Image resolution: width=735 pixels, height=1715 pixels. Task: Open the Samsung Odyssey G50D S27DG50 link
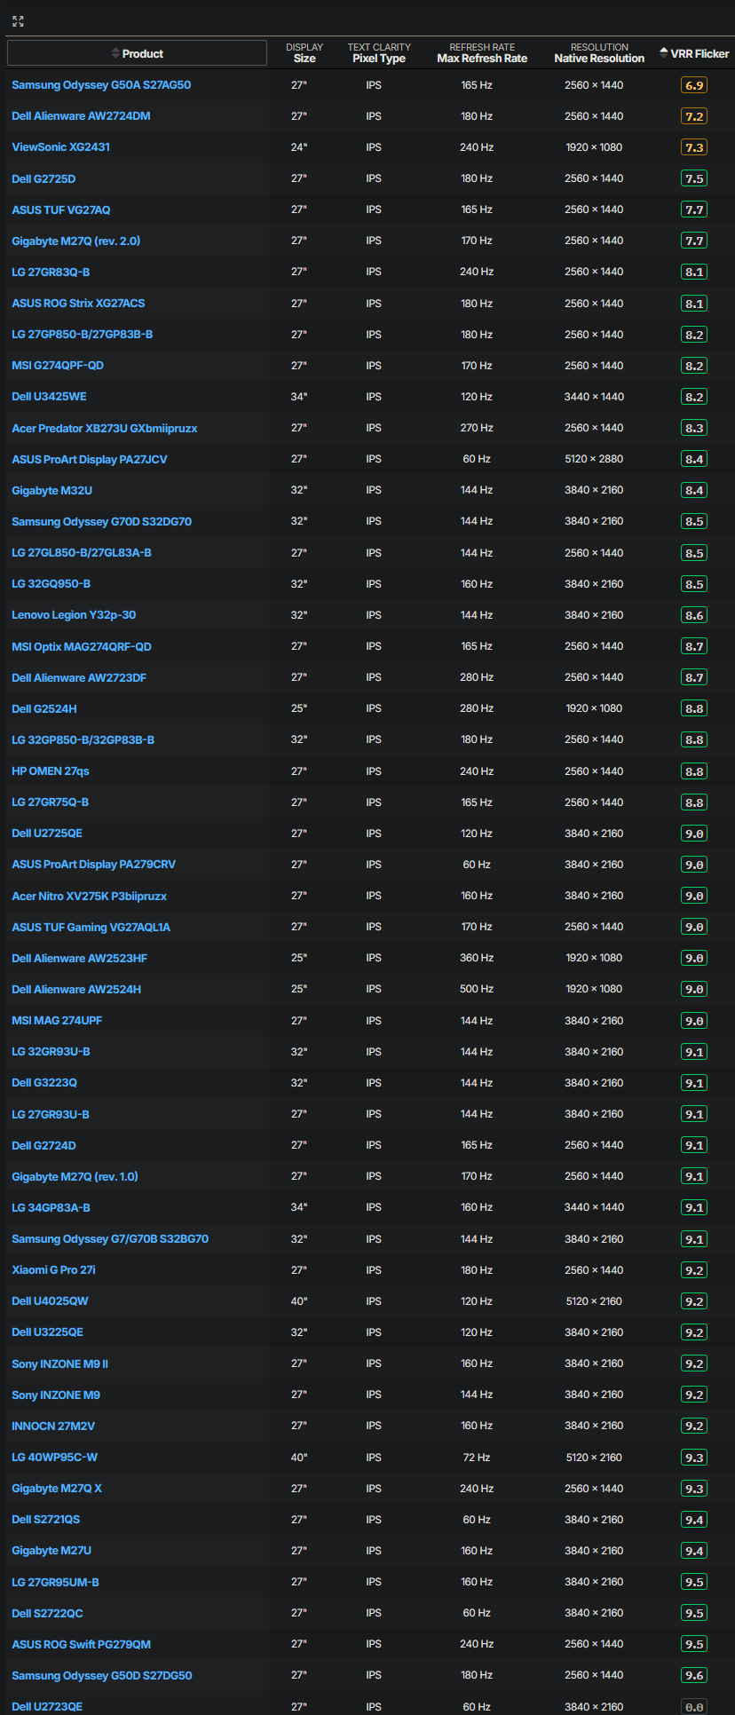pyautogui.click(x=101, y=1675)
